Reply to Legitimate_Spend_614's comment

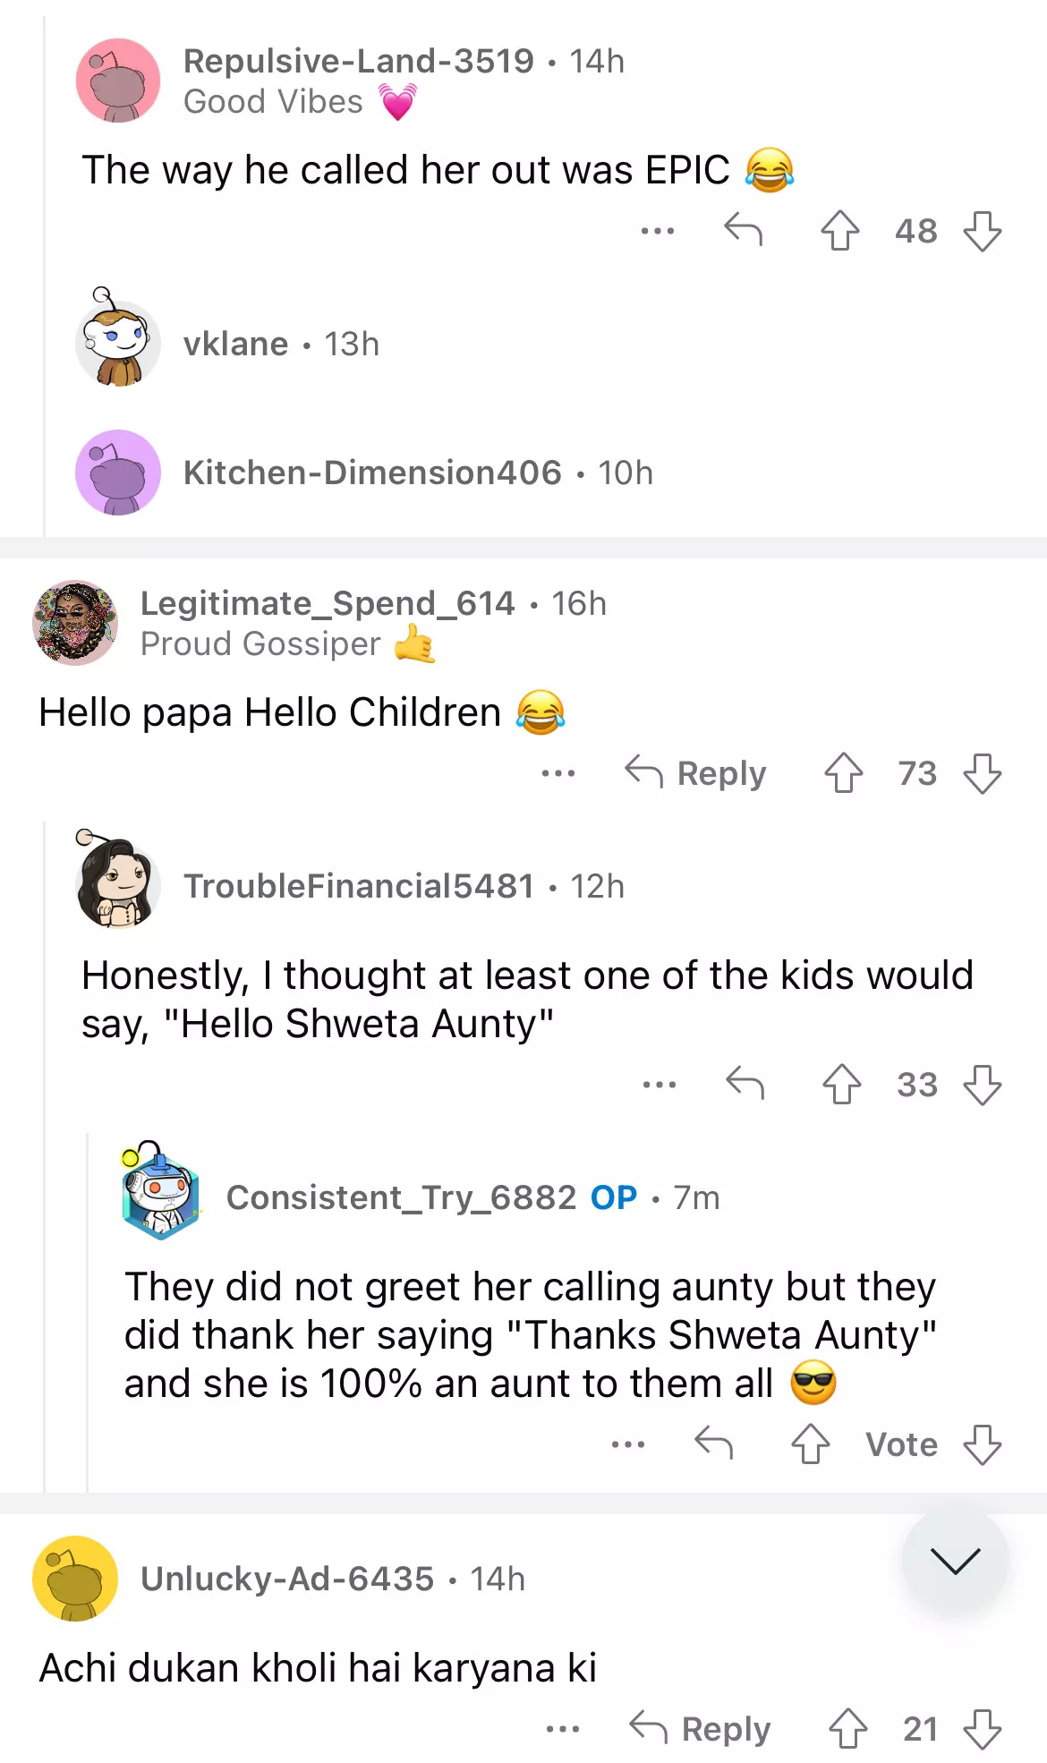[696, 773]
